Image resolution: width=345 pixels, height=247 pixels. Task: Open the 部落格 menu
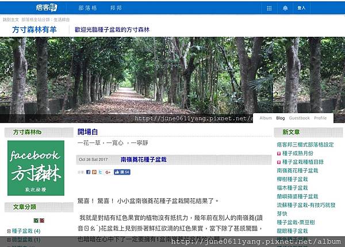[x=87, y=8]
